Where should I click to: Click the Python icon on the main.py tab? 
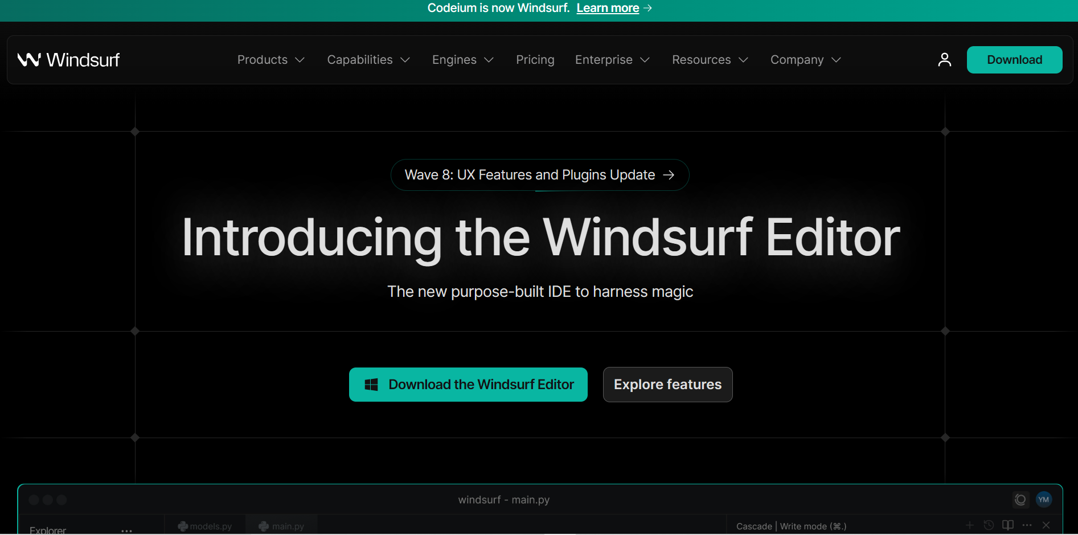pos(264,526)
